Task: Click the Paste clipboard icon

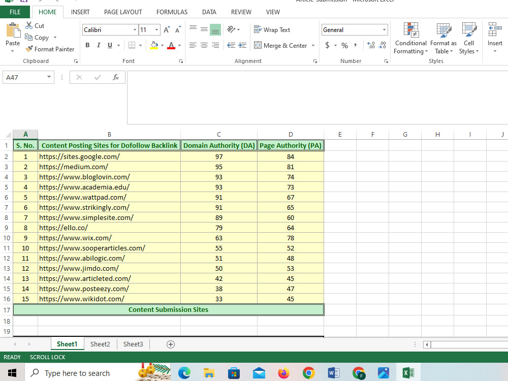Action: pyautogui.click(x=13, y=31)
